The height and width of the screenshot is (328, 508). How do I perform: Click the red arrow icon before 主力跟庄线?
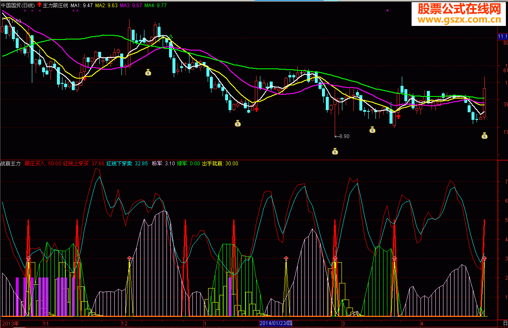[40, 5]
